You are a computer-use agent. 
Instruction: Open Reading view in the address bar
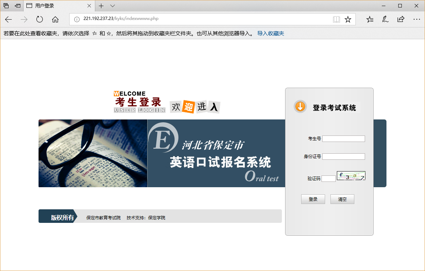[336, 19]
